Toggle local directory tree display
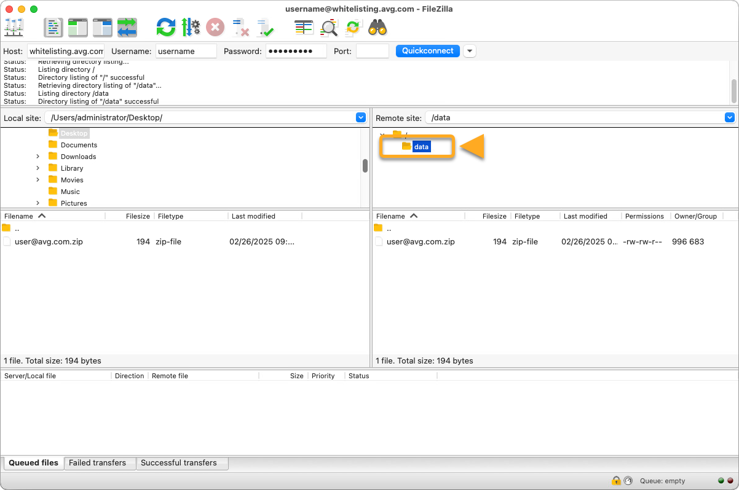The height and width of the screenshot is (490, 739). [x=78, y=28]
